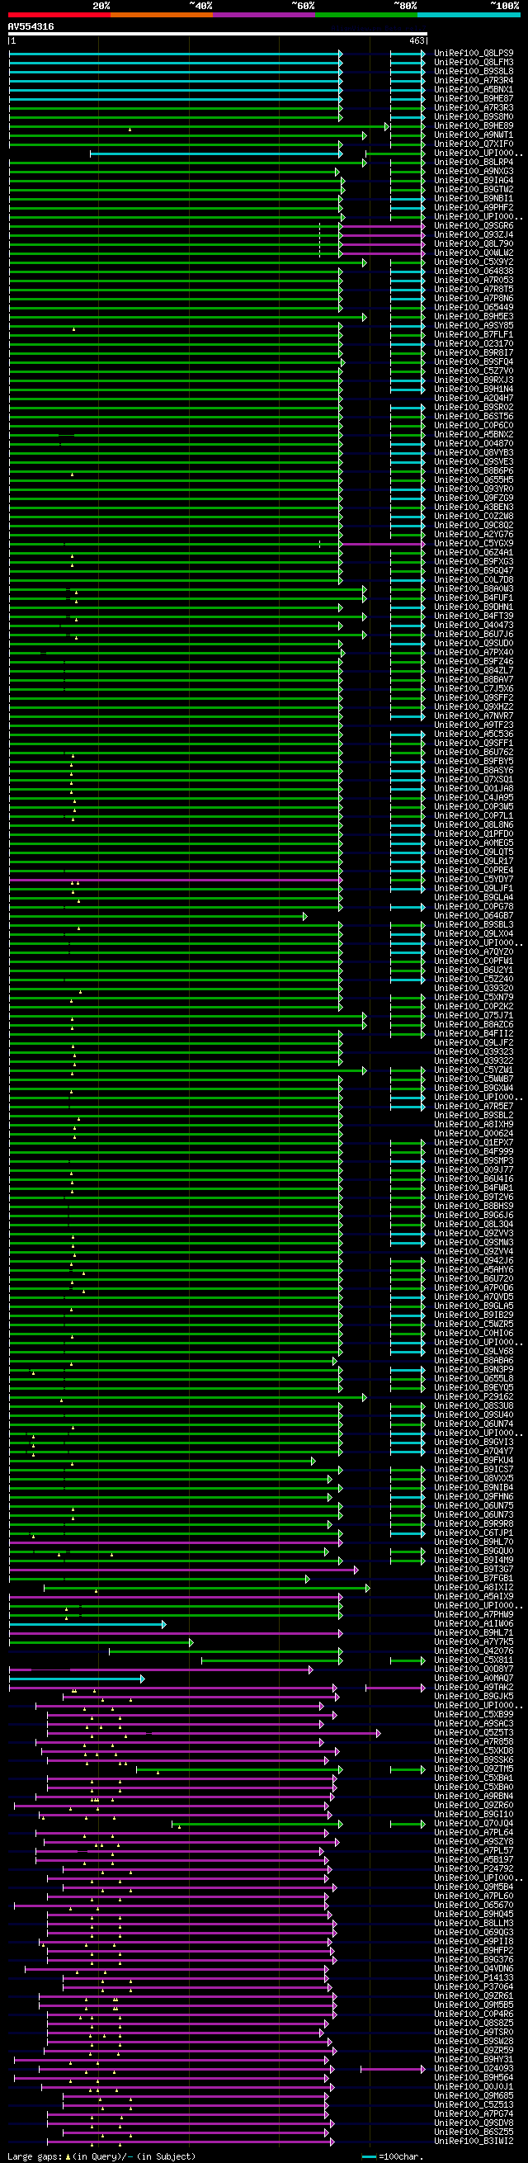
Task: Select the label UniRef100_O64838
Action: click(x=474, y=272)
